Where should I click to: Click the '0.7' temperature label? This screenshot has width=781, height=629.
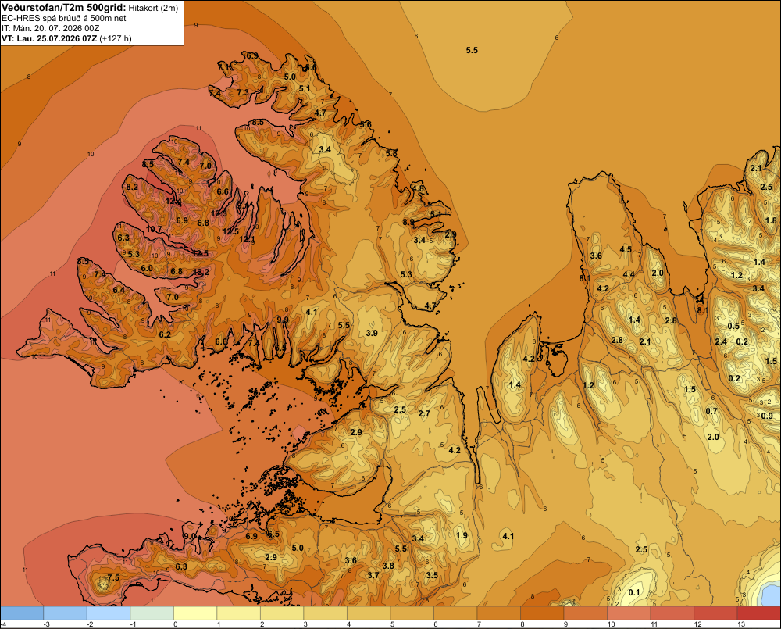(711, 411)
